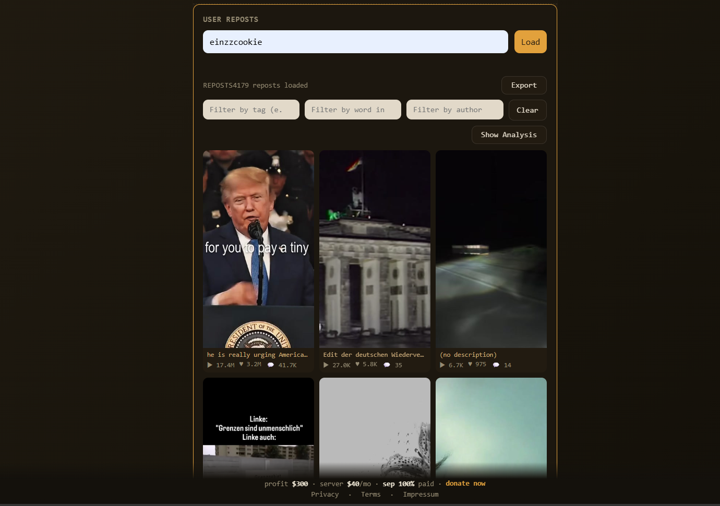Click comment icon next to 41.7K

click(x=271, y=365)
